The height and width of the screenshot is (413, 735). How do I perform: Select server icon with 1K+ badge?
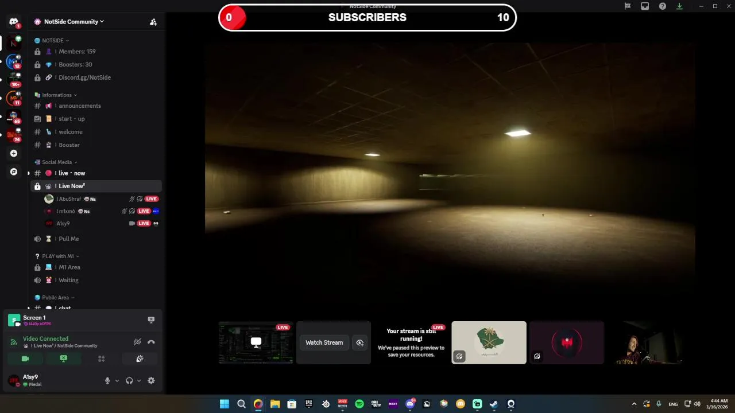14,80
